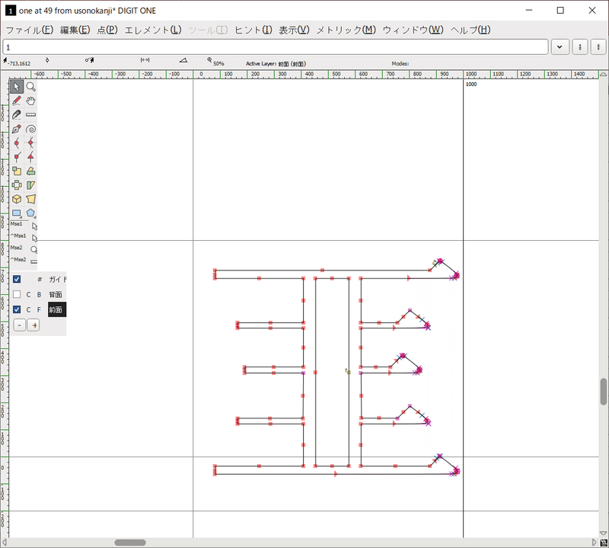Click the Mse2 magnify assignment
Image resolution: width=609 pixels, height=548 pixels.
24,248
